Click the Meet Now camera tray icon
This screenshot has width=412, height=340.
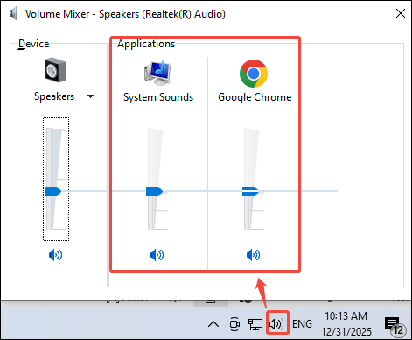[x=234, y=324]
